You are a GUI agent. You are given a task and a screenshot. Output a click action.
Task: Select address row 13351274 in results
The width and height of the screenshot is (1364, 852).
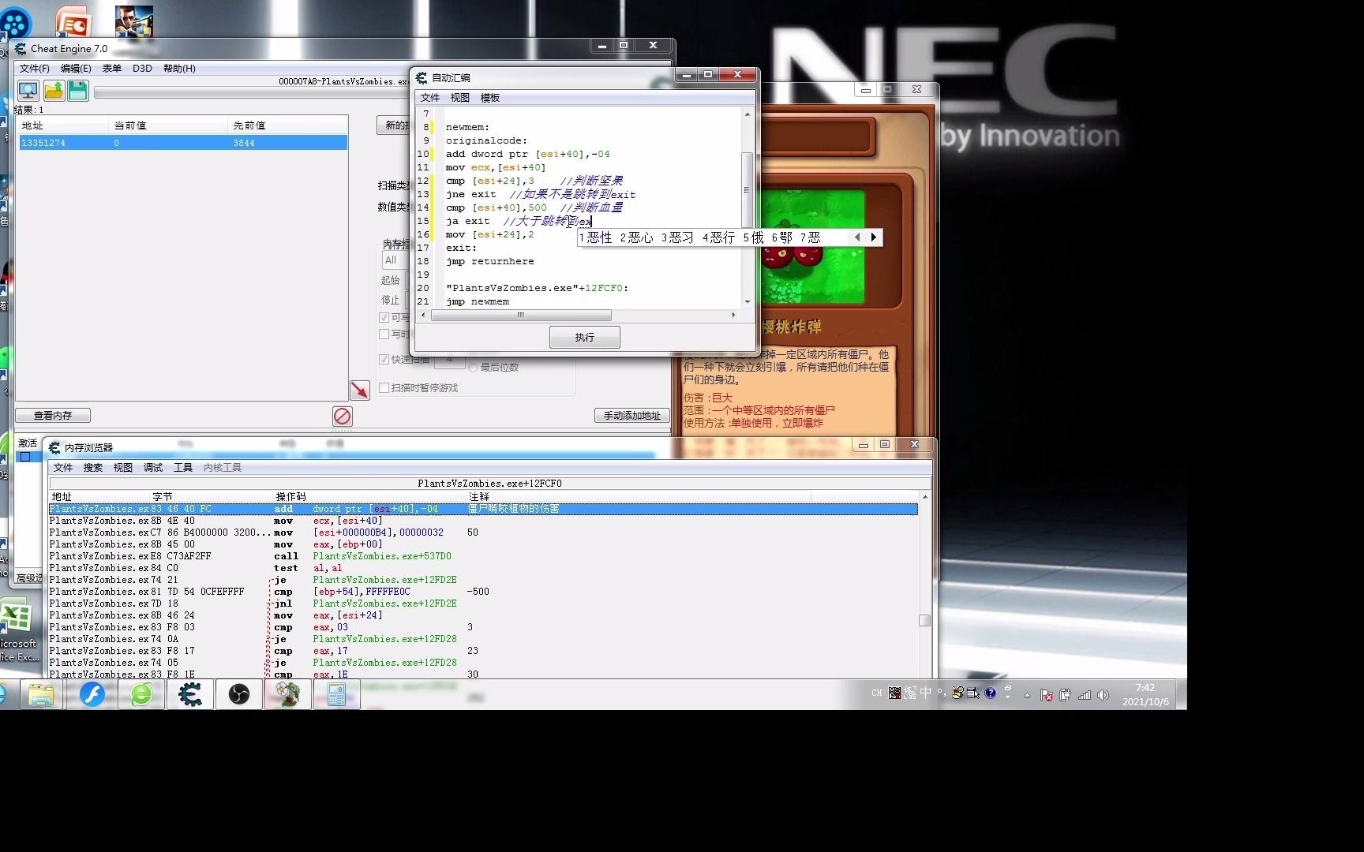(183, 143)
